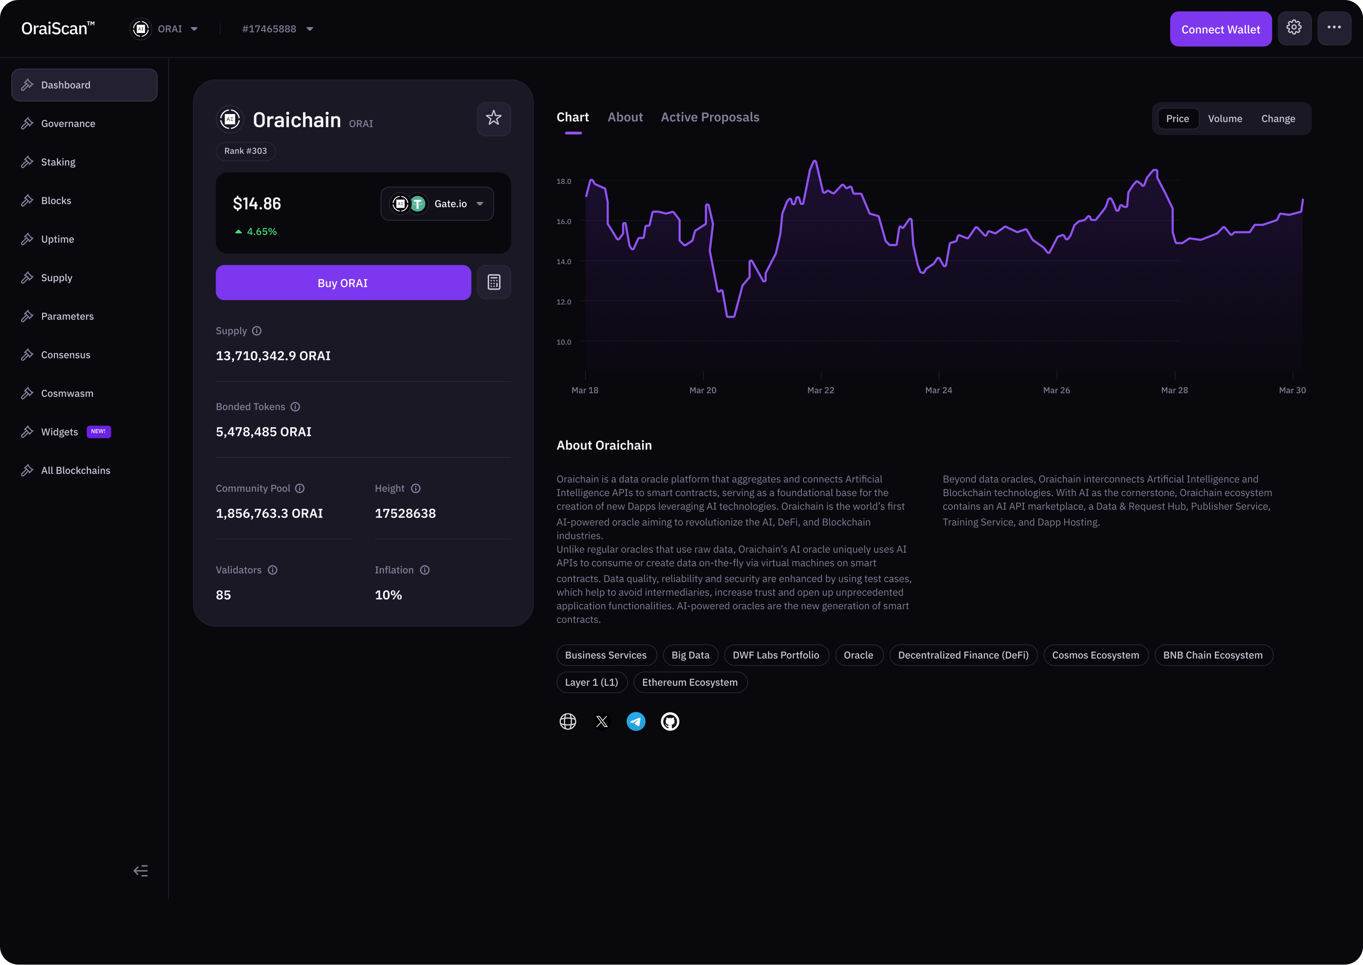The width and height of the screenshot is (1363, 965).
Task: Open the Telegram social icon
Action: click(636, 721)
